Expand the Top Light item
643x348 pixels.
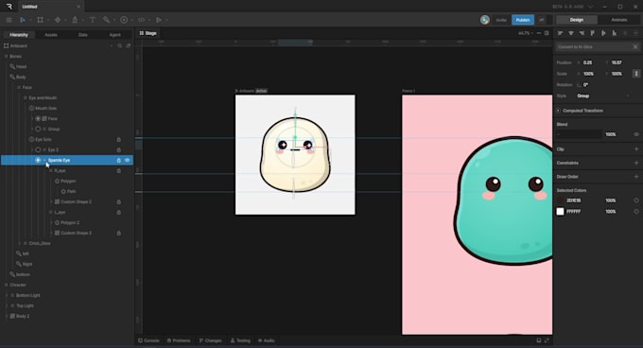7,305
